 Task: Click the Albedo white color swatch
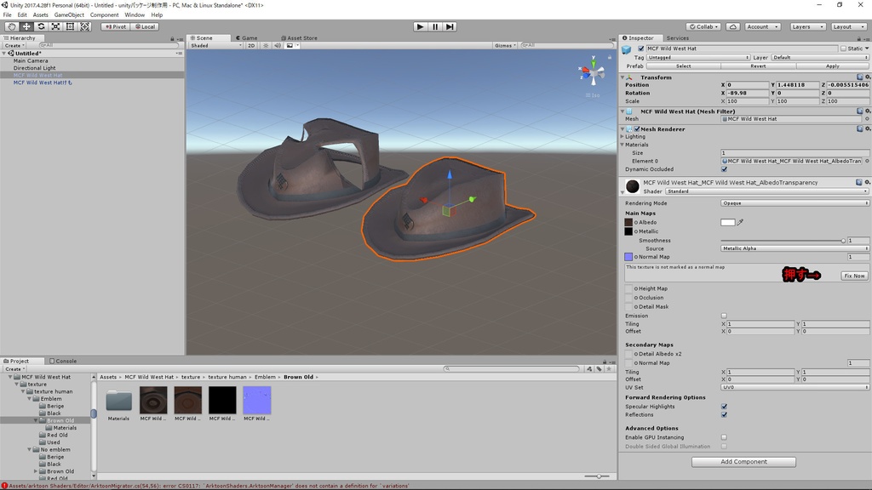[x=728, y=222]
